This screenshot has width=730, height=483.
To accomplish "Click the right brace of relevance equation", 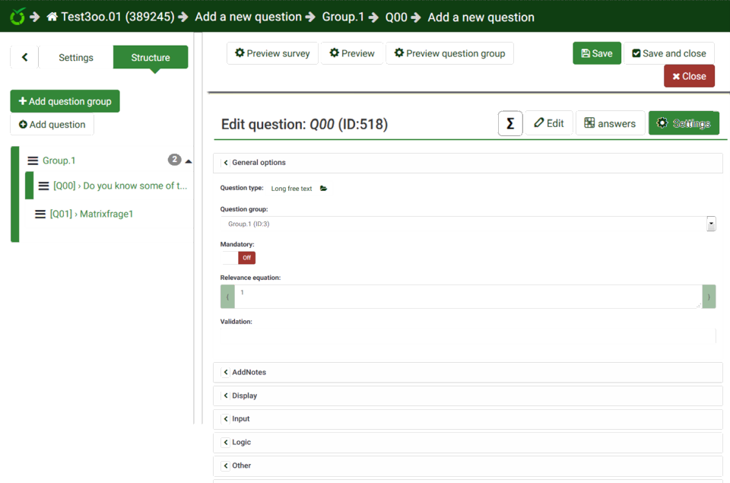I will click(709, 297).
